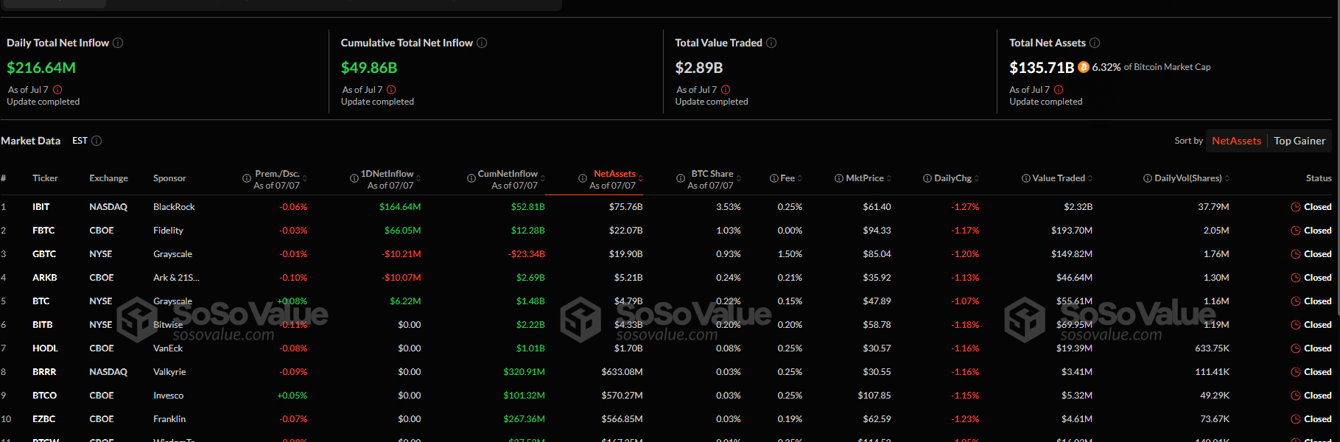The width and height of the screenshot is (1340, 442).
Task: Click red alert icon under Total Value Traded
Action: (x=726, y=90)
